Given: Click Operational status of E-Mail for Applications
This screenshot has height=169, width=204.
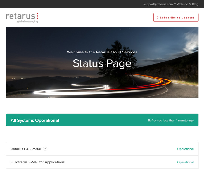Looking at the screenshot, I should tap(185, 162).
